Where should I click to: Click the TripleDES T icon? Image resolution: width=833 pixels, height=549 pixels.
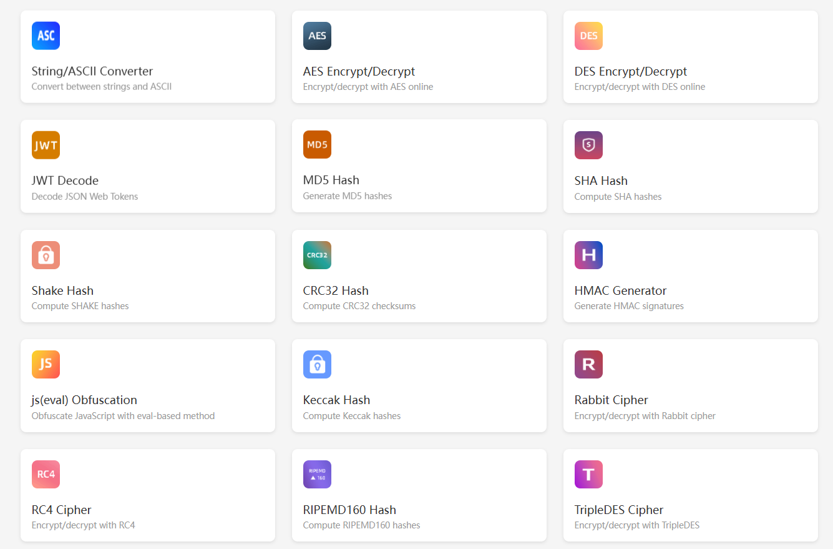pos(588,474)
